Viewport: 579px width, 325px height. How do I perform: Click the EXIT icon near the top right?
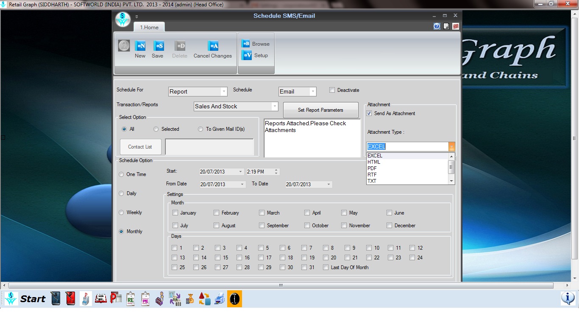pyautogui.click(x=455, y=26)
